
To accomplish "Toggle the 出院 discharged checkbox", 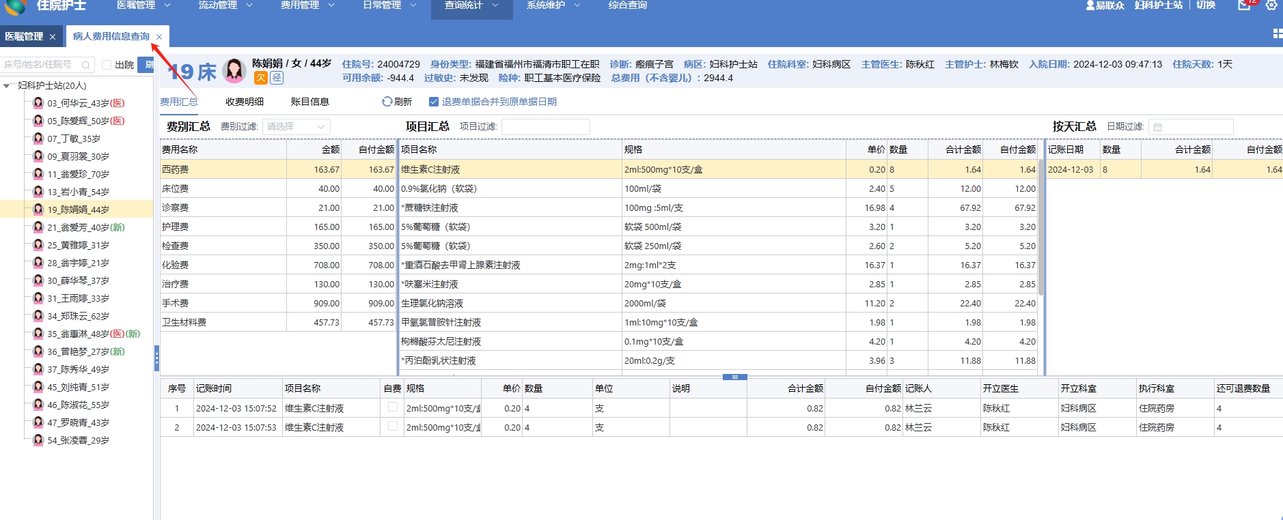I will tap(107, 65).
